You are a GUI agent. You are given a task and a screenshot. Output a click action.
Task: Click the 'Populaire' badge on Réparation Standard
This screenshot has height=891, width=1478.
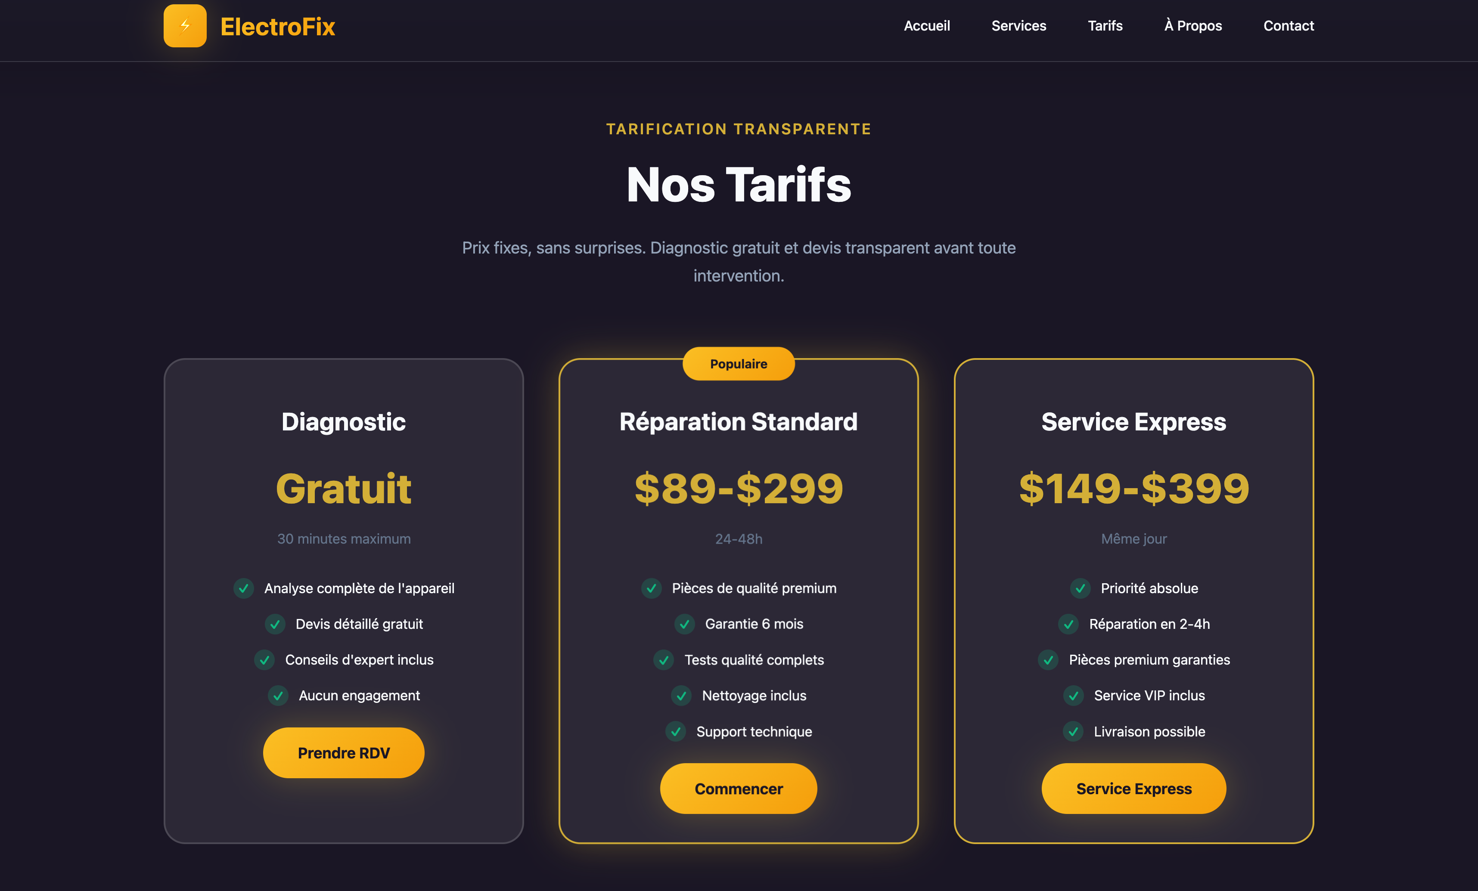tap(738, 363)
